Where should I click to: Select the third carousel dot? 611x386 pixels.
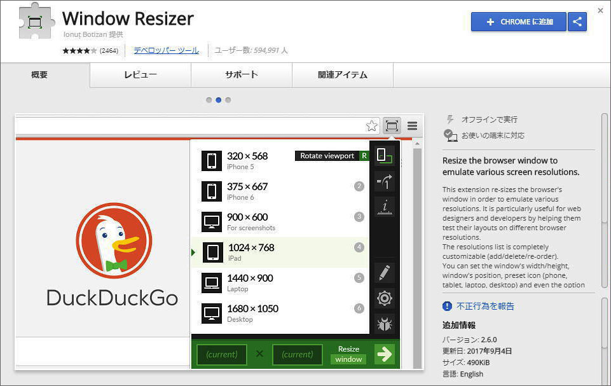228,100
